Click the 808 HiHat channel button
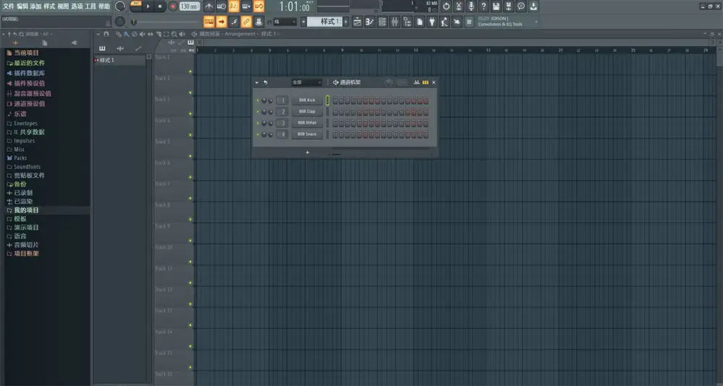The width and height of the screenshot is (723, 386). click(x=307, y=123)
